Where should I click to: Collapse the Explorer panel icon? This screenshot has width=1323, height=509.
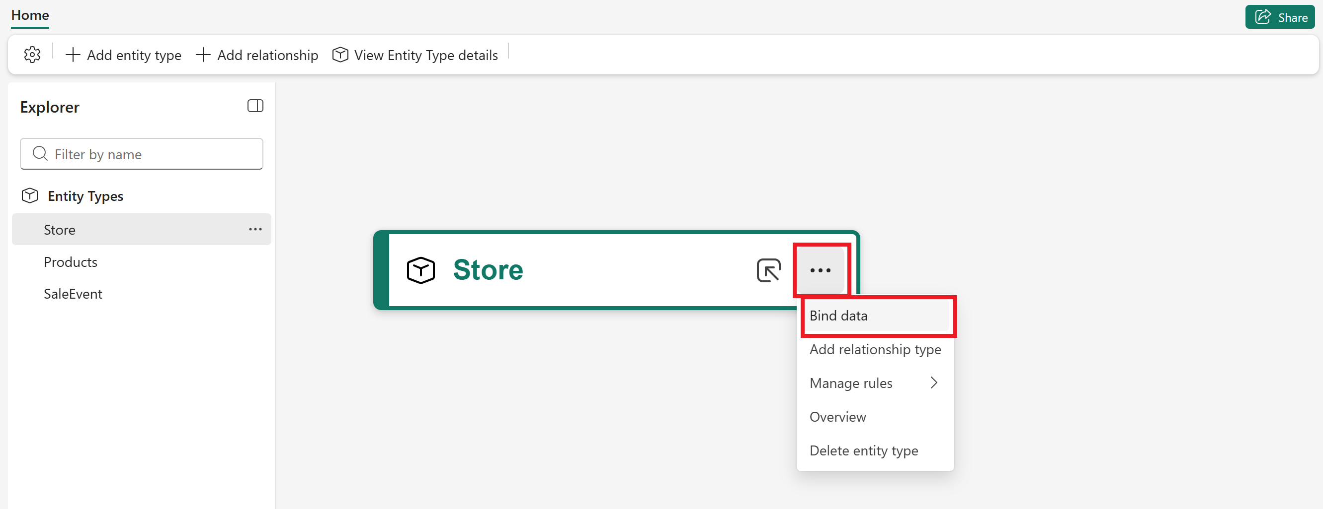(x=255, y=106)
